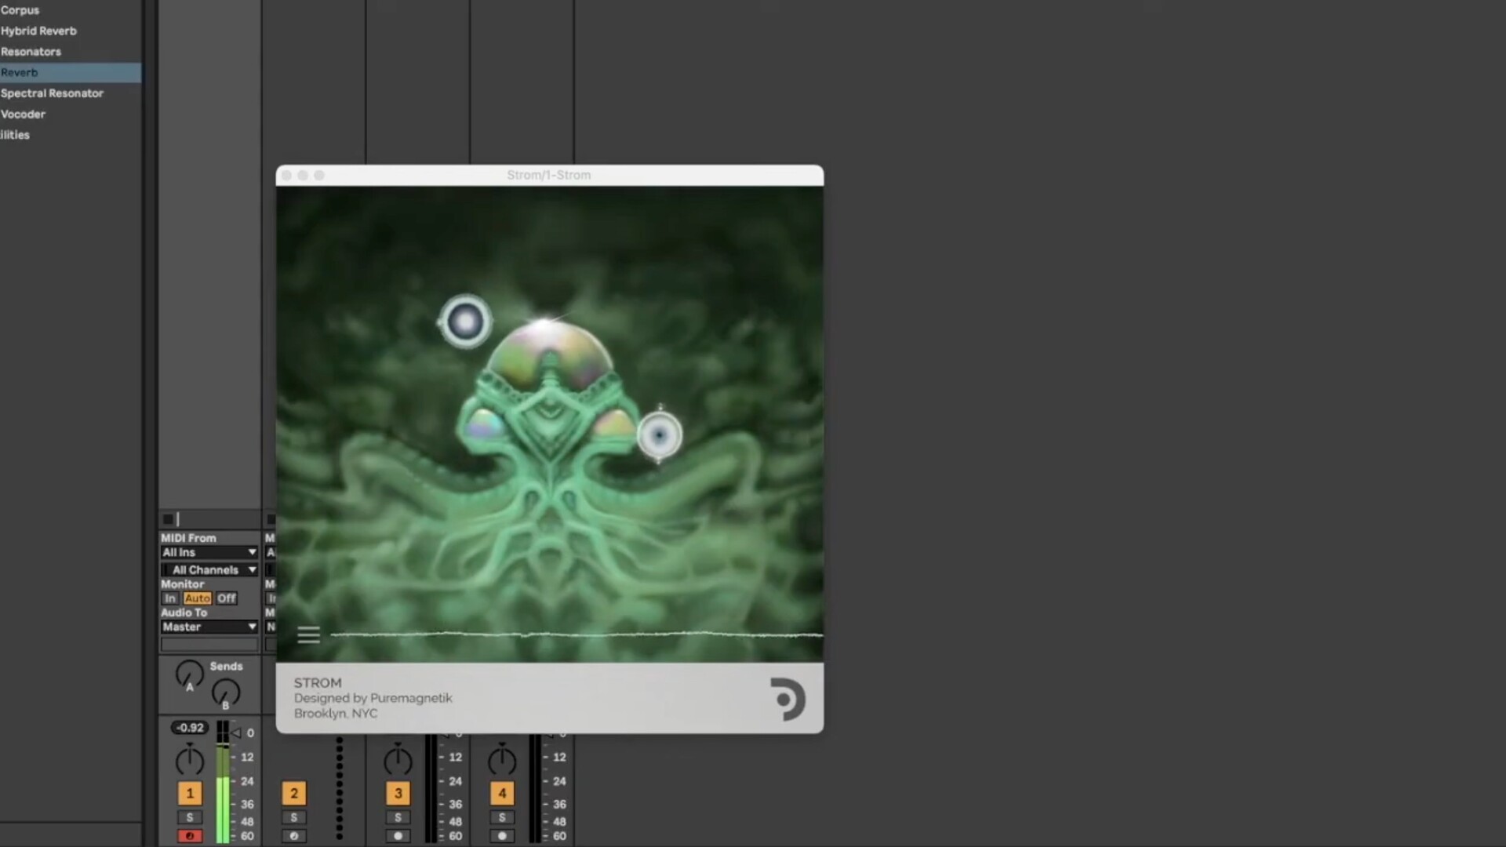
Task: Set Monitor to Auto on track 1
Action: [197, 598]
